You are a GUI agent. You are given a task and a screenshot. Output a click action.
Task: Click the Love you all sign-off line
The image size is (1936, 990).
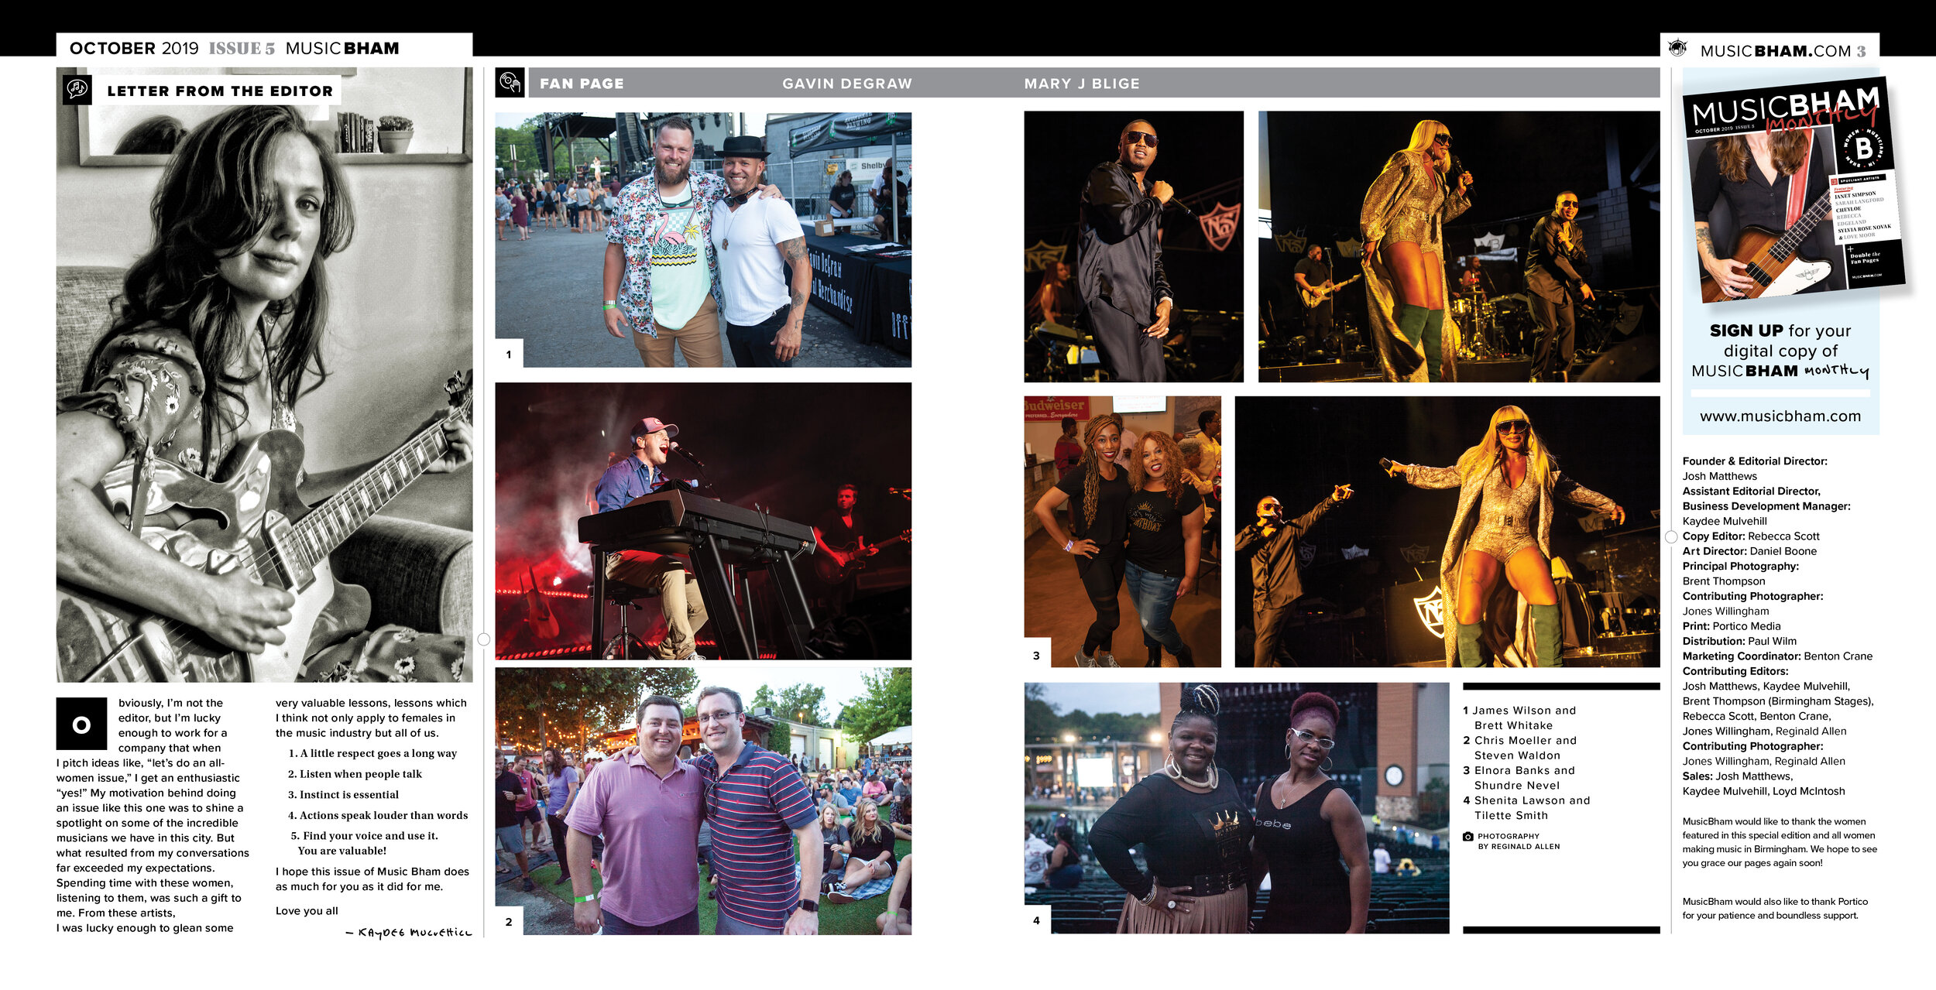(x=307, y=911)
